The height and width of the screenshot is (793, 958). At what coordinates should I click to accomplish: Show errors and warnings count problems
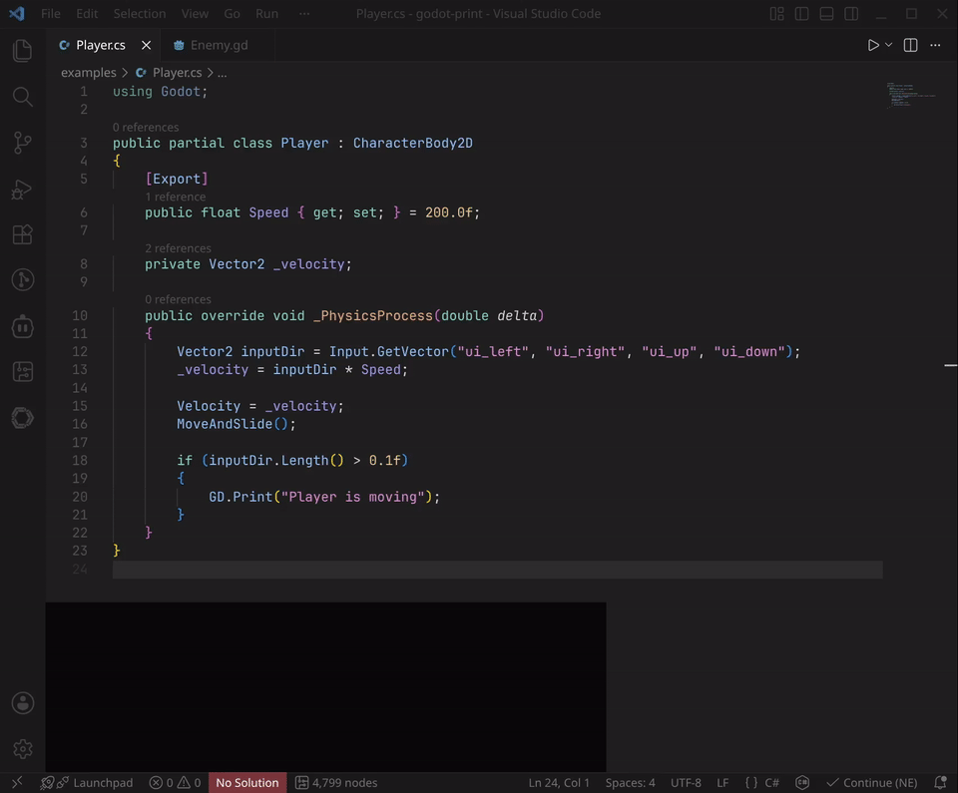coord(176,783)
